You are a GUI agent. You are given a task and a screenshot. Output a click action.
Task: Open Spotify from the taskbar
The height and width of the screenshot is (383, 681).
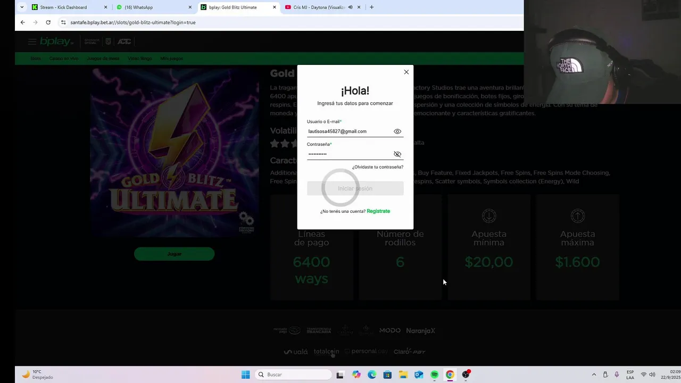434,374
